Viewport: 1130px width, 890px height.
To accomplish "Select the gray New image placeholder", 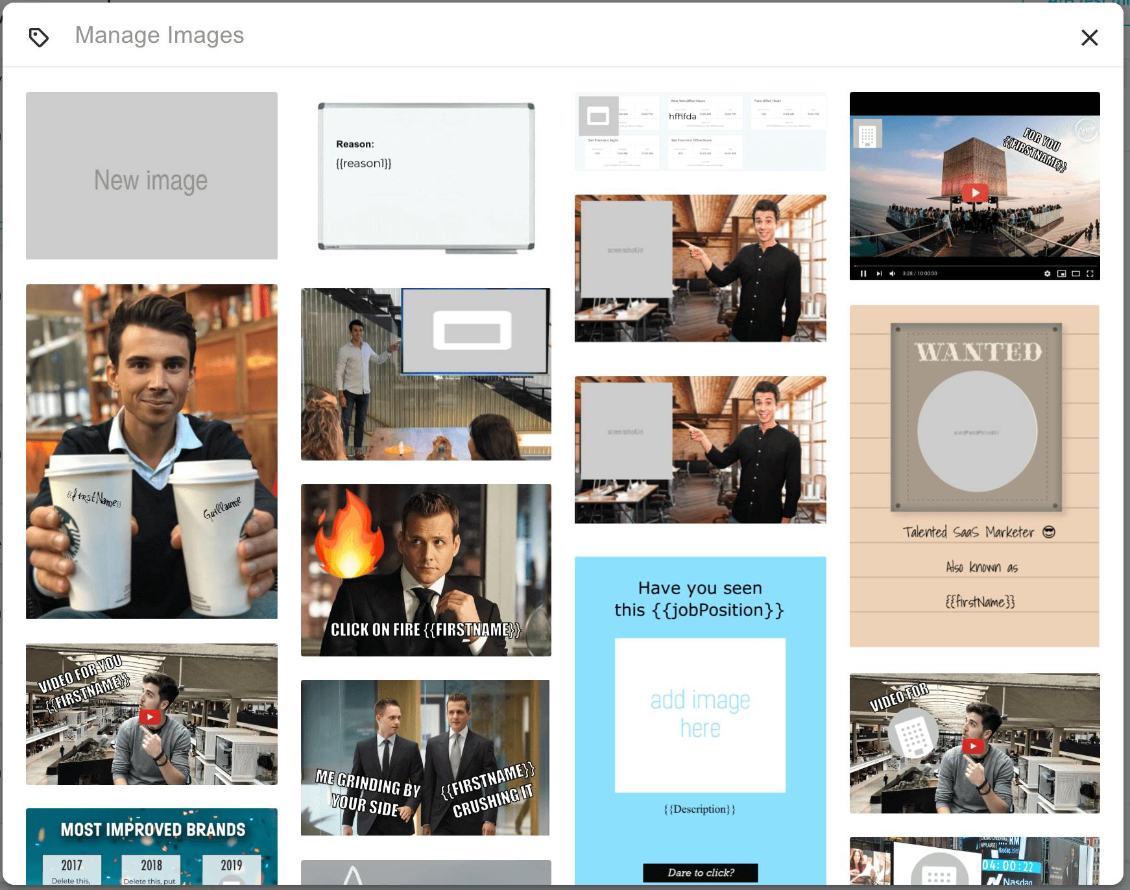I will tap(152, 176).
